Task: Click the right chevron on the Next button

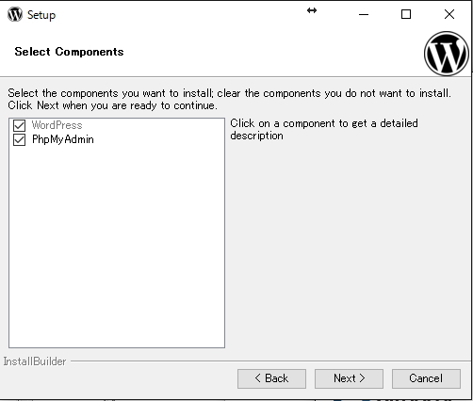Action: tap(362, 378)
